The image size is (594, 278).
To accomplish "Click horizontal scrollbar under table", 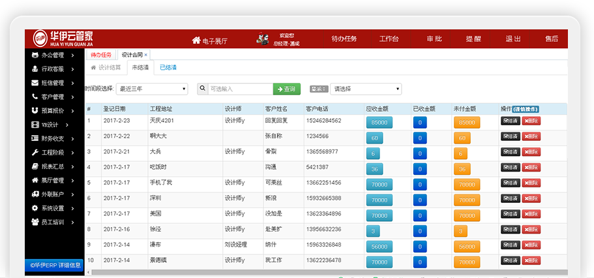I will [329, 272].
